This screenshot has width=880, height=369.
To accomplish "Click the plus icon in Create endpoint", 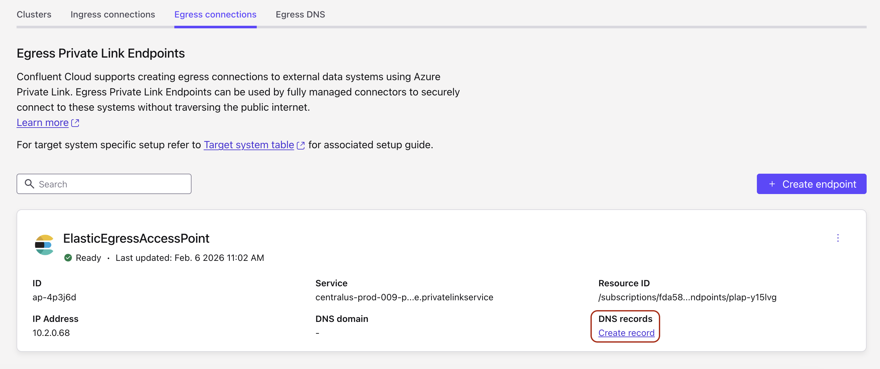I will (772, 184).
